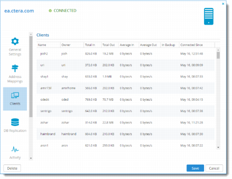This screenshot has height=179, width=232.
Task: Close the dialog with the X
Action: [x=223, y=4]
